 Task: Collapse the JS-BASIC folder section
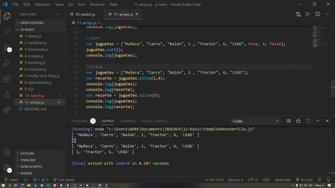(40, 29)
